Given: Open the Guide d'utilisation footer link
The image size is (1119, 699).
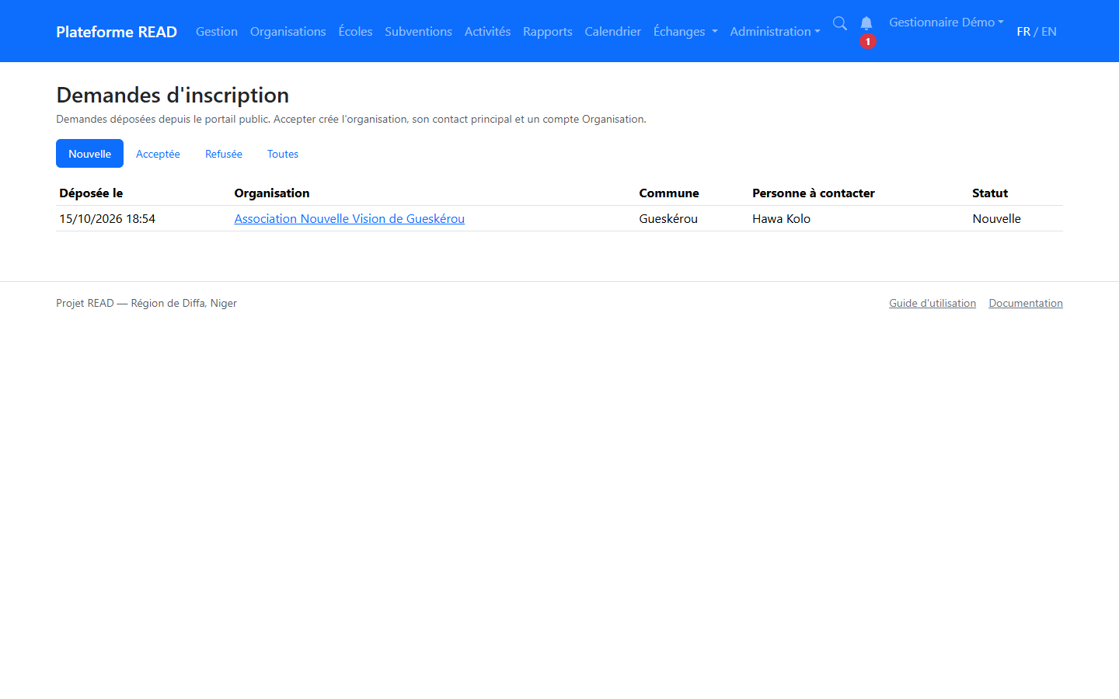Looking at the screenshot, I should tap(932, 304).
